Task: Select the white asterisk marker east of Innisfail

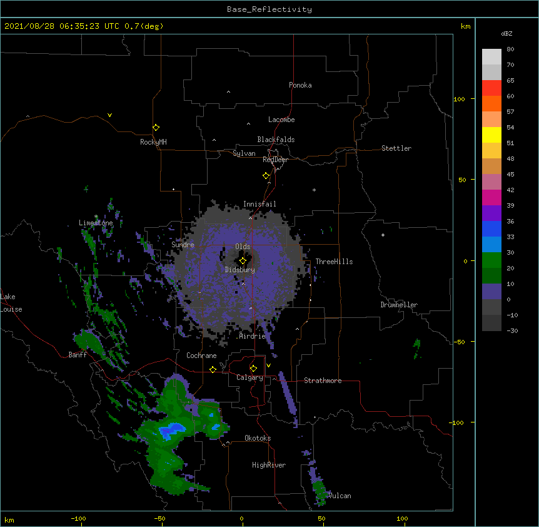Action: pyautogui.click(x=314, y=190)
